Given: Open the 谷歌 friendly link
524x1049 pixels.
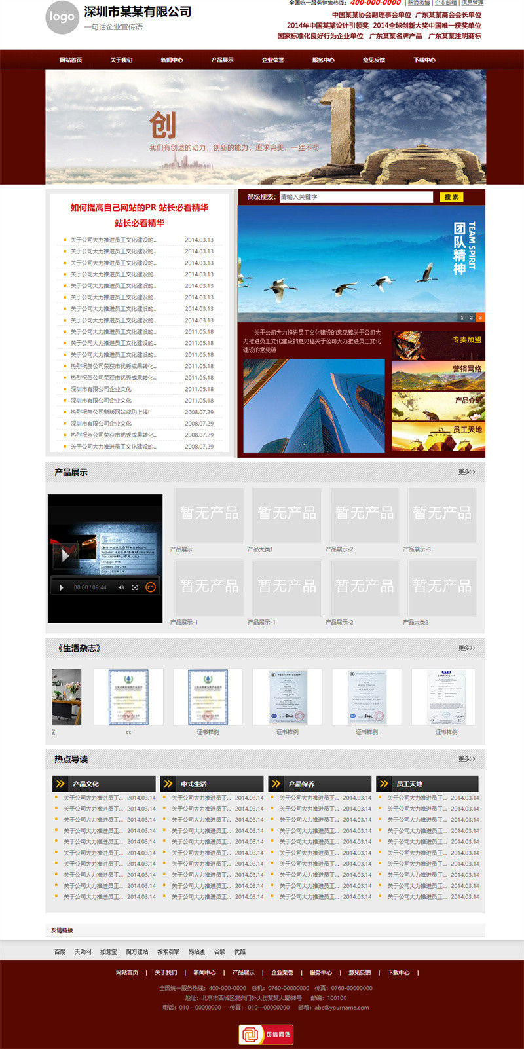Looking at the screenshot, I should click(219, 952).
